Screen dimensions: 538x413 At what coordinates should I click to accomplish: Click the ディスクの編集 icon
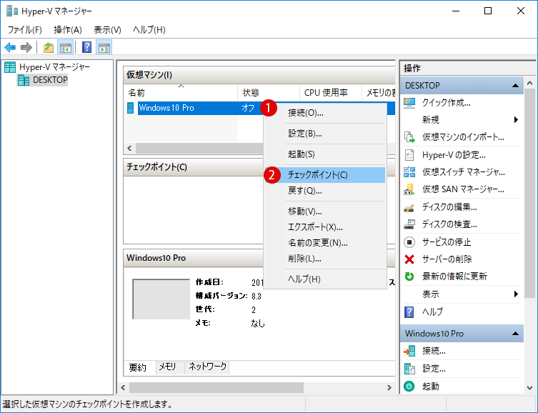tap(409, 207)
